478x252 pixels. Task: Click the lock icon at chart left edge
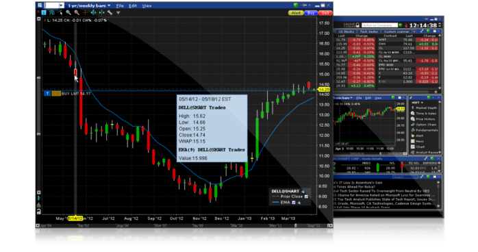pyautogui.click(x=39, y=211)
